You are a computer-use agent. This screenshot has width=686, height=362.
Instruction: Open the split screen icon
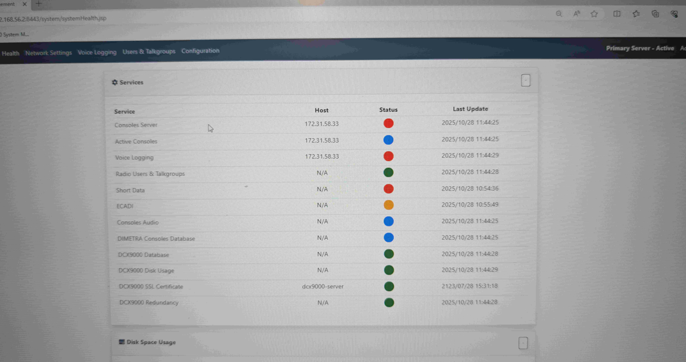(616, 14)
